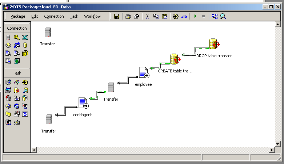
Task: Add a Send Mail task
Action: 17,98
